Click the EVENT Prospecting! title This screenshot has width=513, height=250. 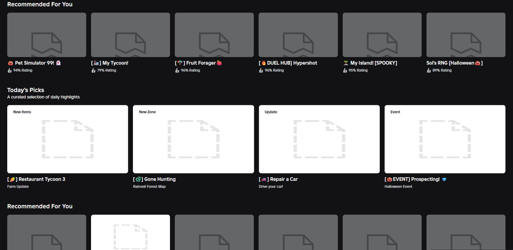click(416, 179)
